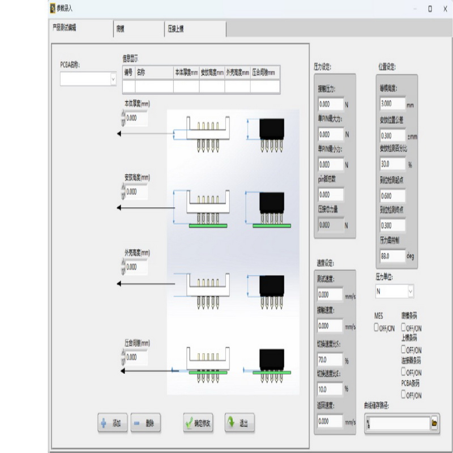This screenshot has width=453, height=453.
Task: Click the 退出 exit arrow button
Action: point(240,423)
